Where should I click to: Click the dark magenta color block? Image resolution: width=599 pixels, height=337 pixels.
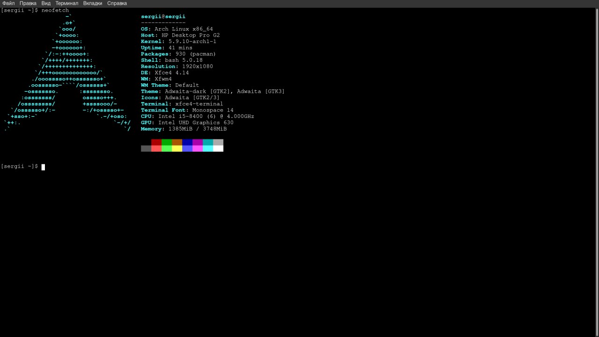point(197,142)
